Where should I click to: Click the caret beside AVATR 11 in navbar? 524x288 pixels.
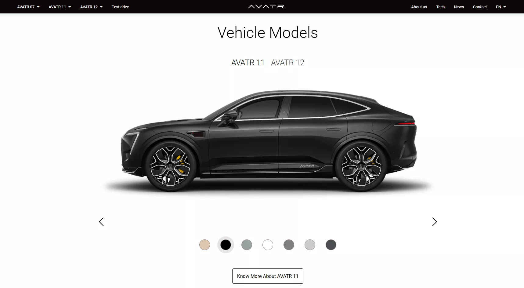[70, 7]
